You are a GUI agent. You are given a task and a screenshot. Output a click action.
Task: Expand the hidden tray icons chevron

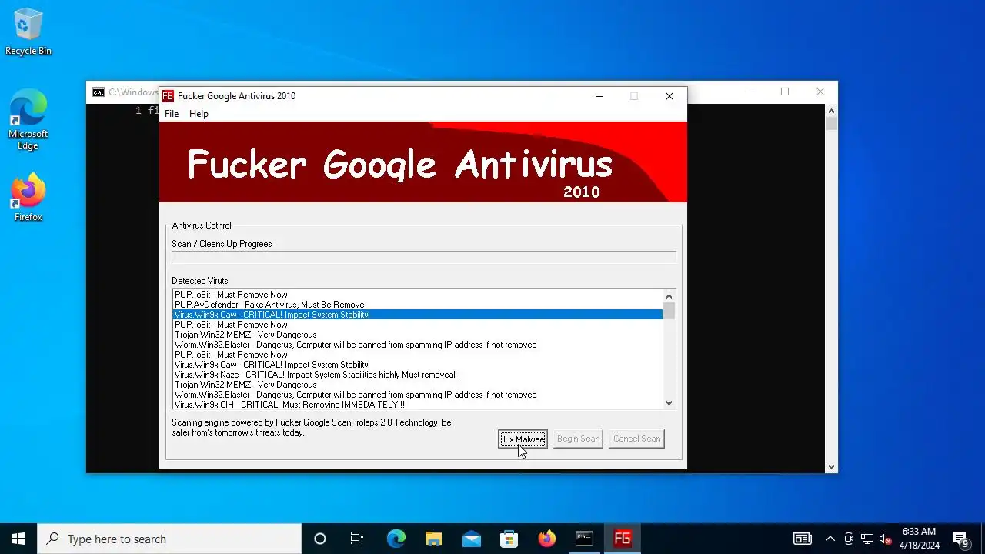(830, 539)
